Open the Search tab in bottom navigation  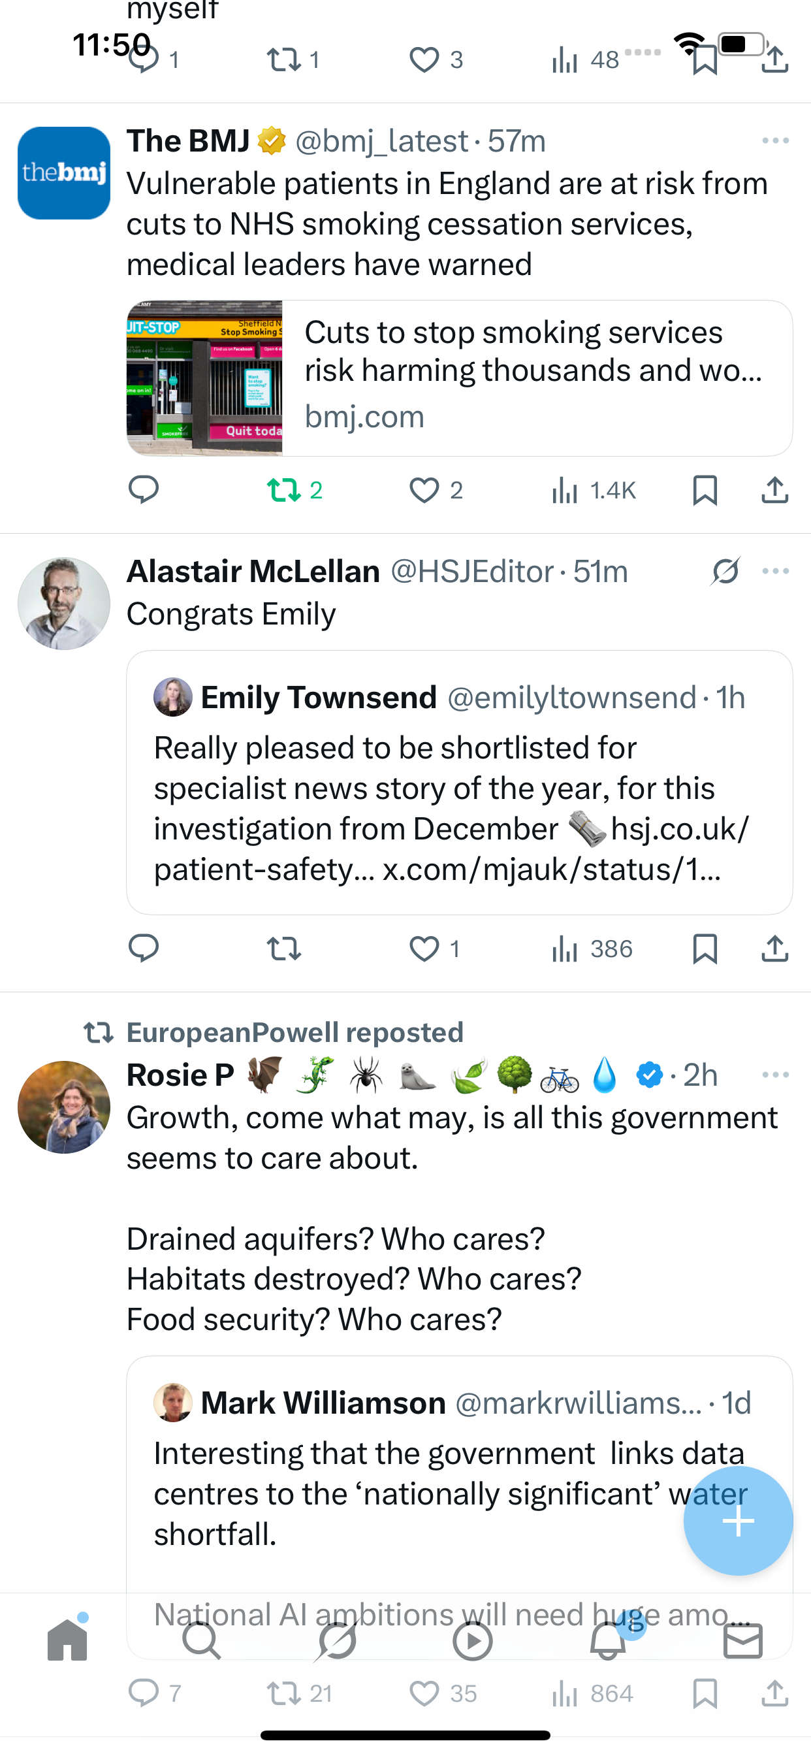(202, 1640)
